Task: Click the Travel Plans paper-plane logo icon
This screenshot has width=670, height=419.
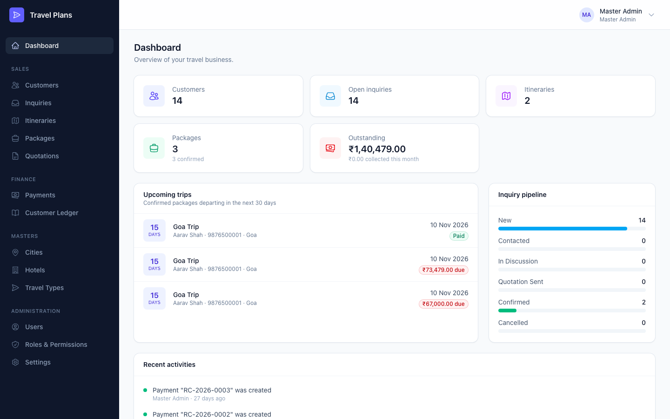Action: [17, 15]
